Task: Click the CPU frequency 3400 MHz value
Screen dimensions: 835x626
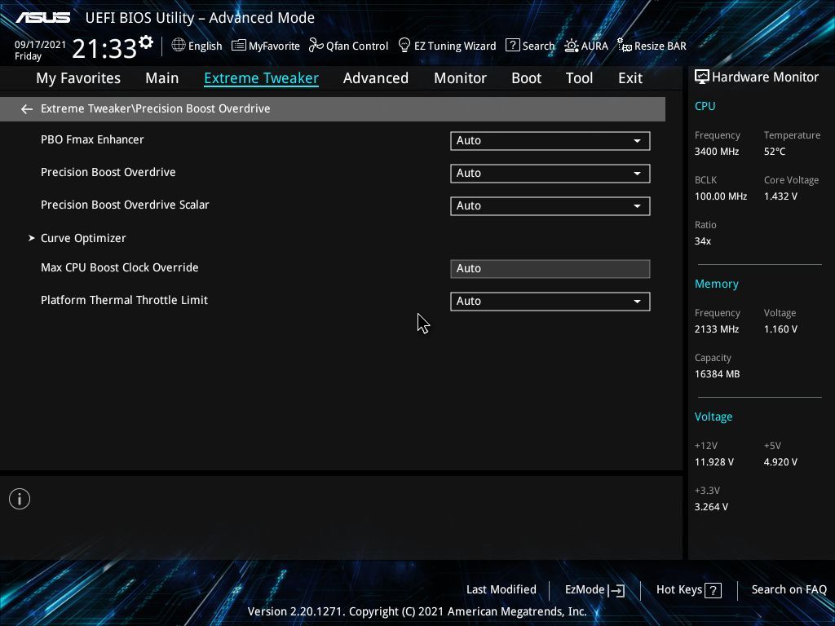Action: click(716, 152)
